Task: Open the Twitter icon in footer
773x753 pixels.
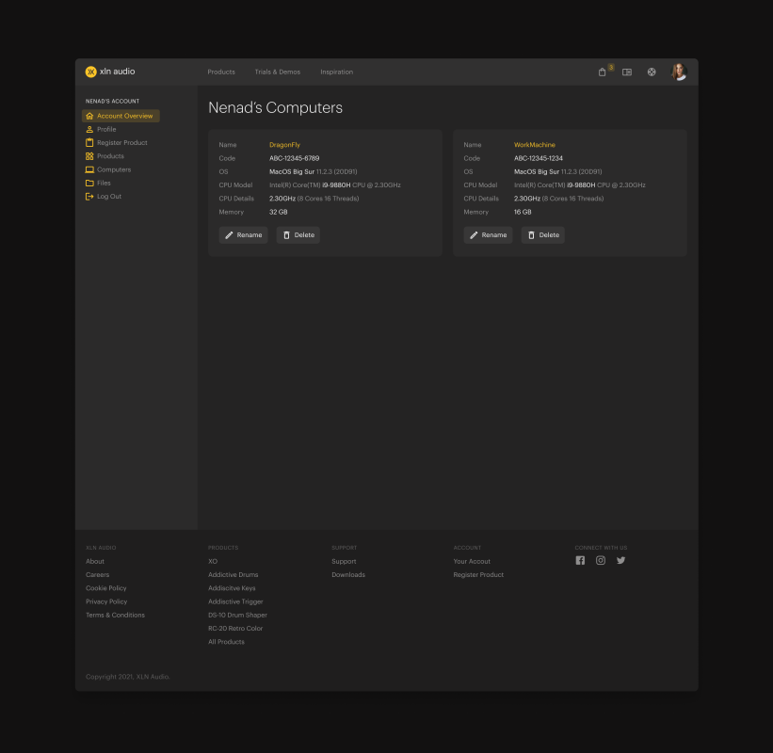Action: (621, 561)
